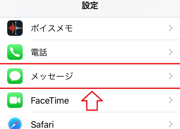This screenshot has height=129, width=180.
Task: Tap the FaceTime video camera icon
Action: [15, 100]
